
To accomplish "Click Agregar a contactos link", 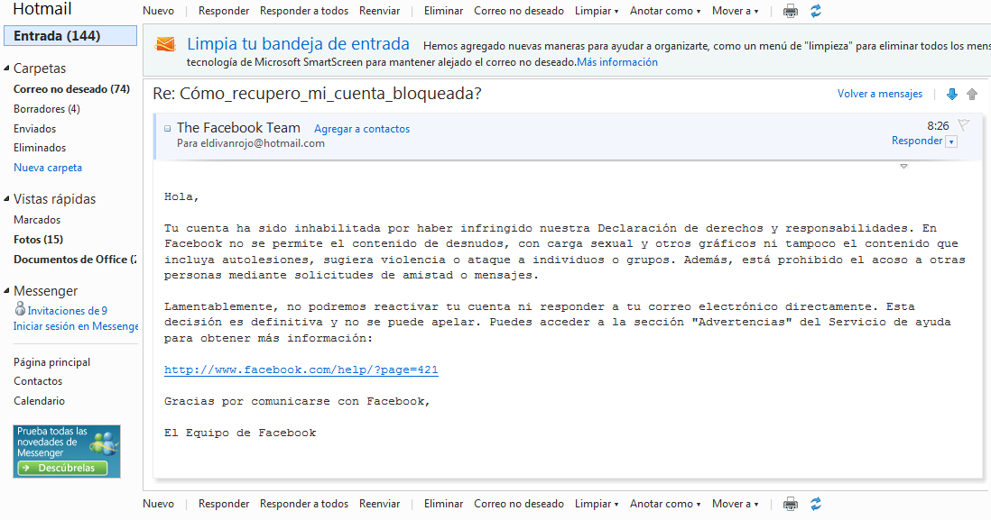I will (362, 129).
